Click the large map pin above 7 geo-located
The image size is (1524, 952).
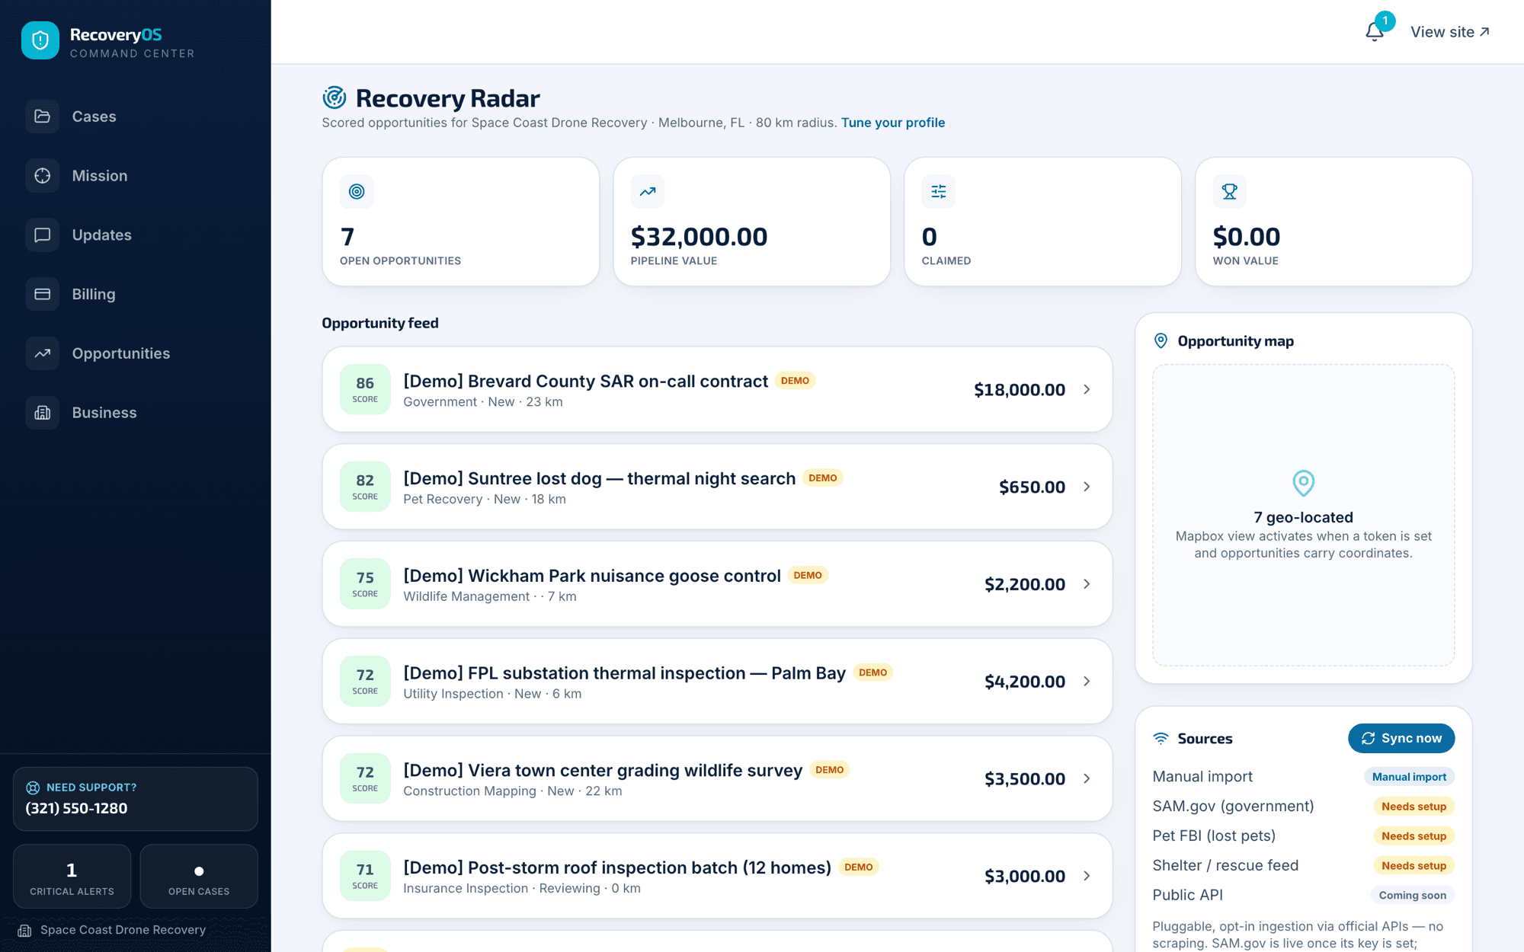tap(1304, 483)
